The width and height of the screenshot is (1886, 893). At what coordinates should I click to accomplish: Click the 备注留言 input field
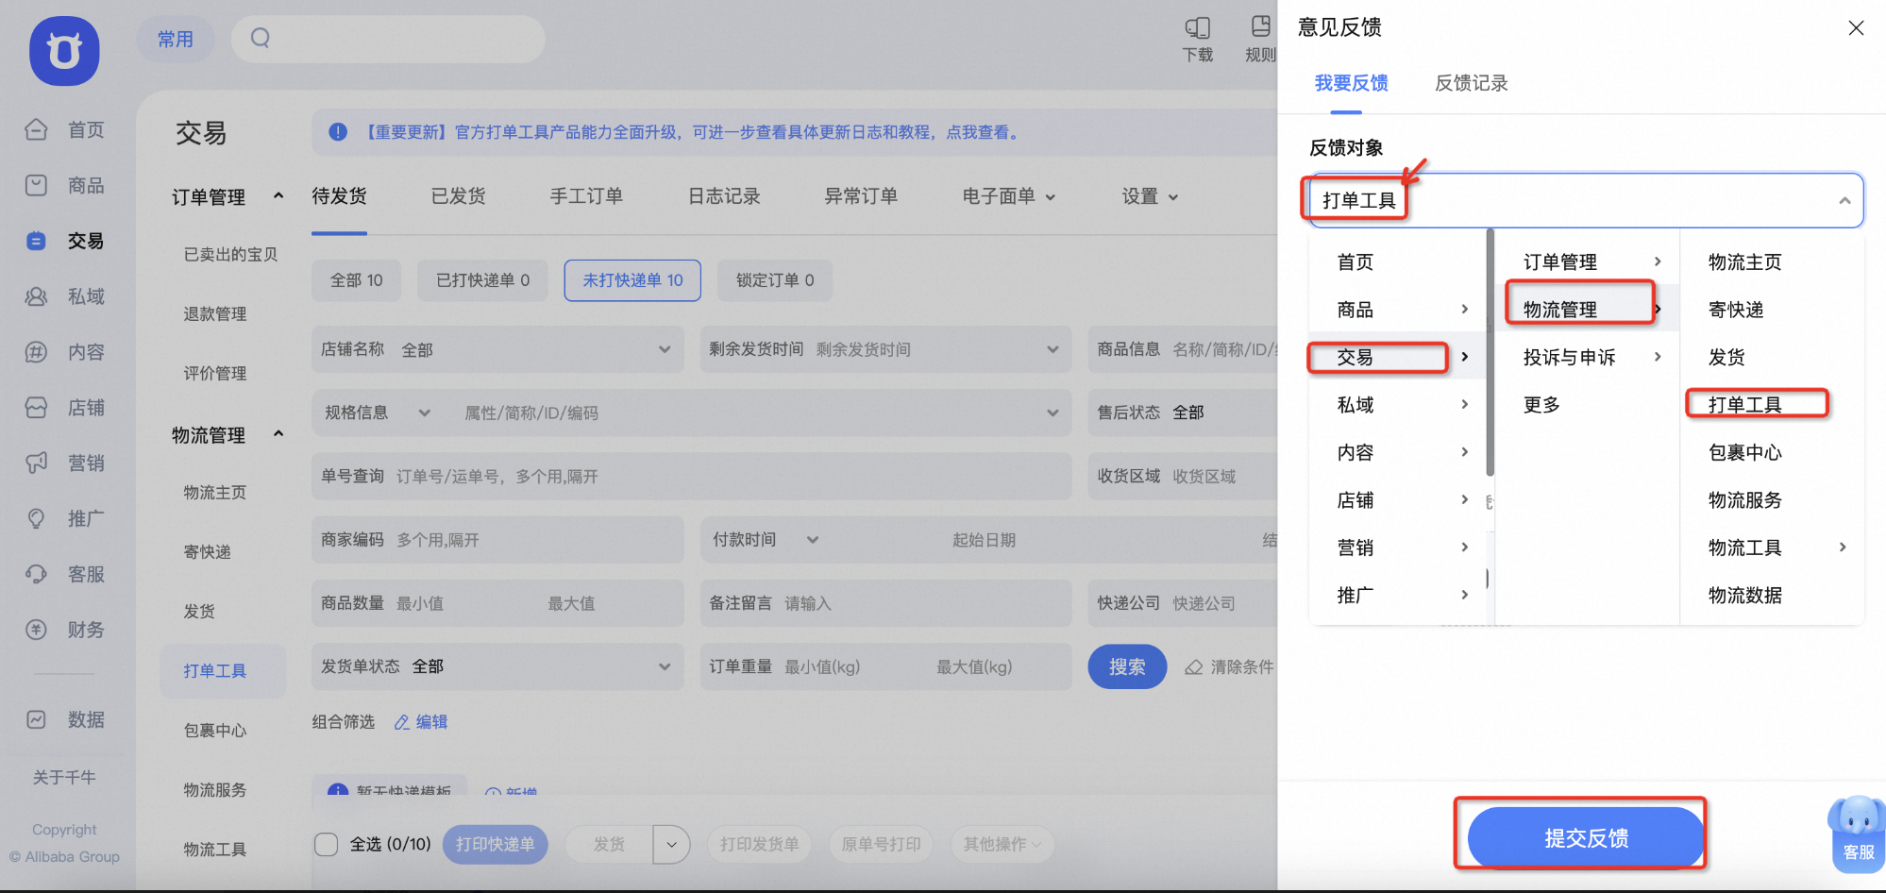point(885,603)
